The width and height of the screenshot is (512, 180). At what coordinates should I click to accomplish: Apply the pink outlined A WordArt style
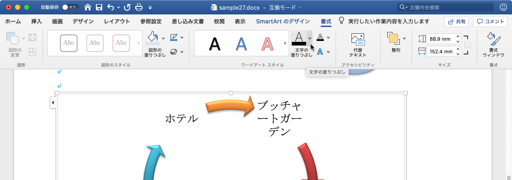(267, 43)
